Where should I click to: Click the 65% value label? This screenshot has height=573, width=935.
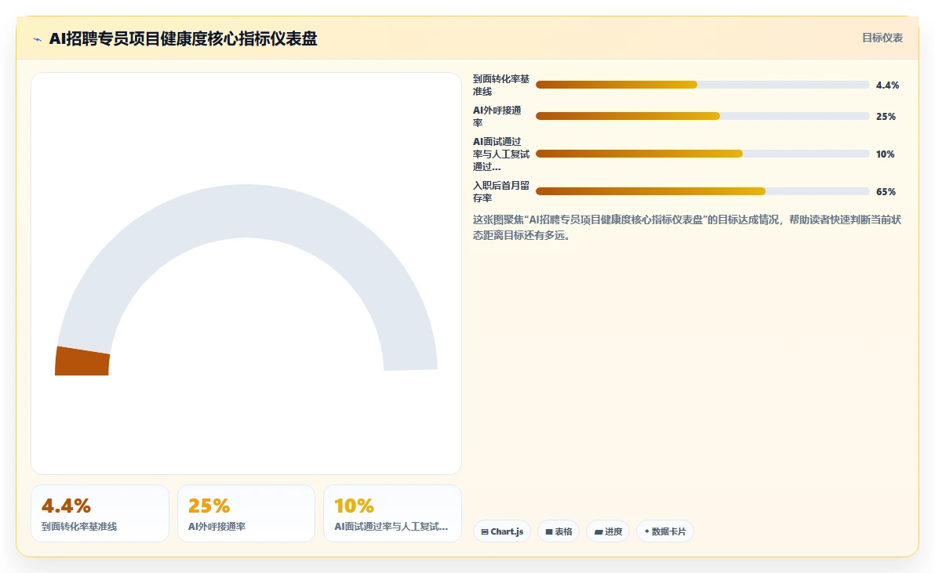(x=886, y=192)
